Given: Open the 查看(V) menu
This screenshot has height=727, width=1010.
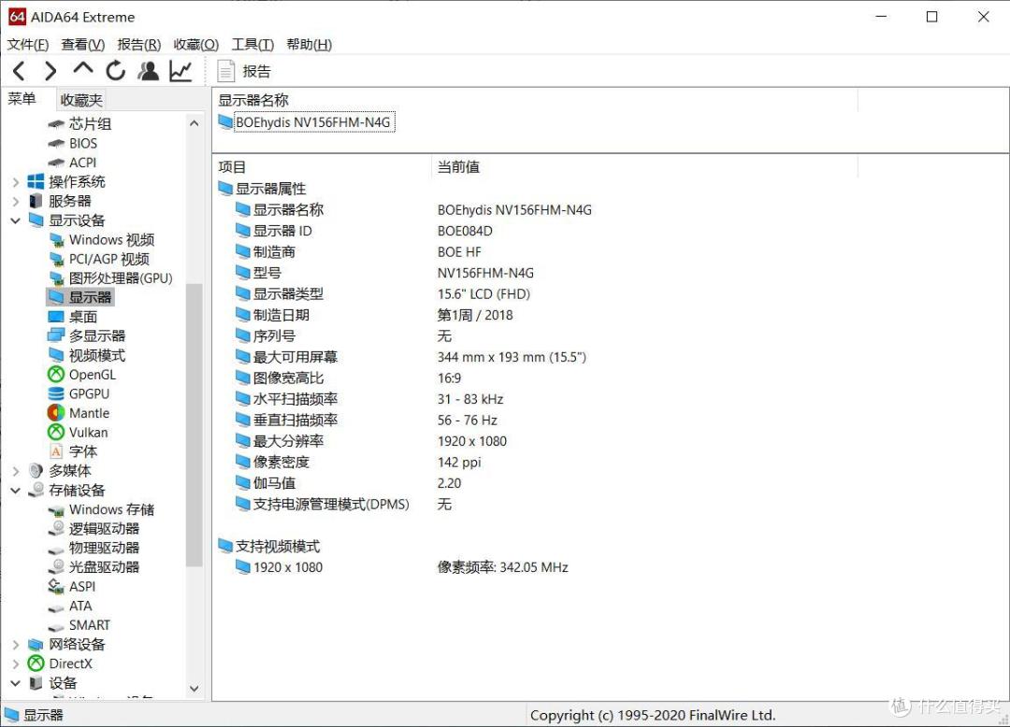Looking at the screenshot, I should point(83,45).
